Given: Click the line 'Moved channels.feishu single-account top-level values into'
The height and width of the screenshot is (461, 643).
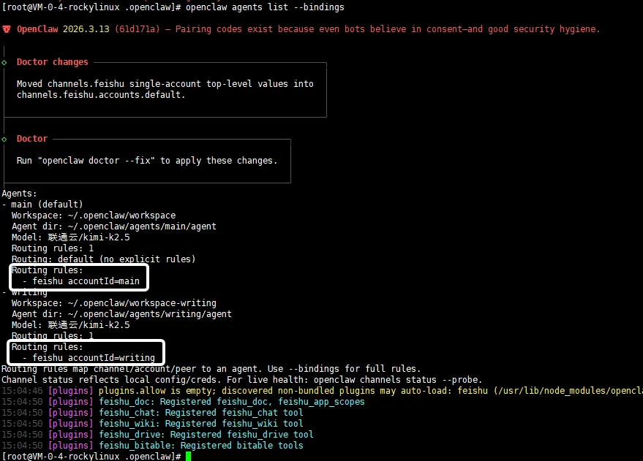Looking at the screenshot, I should [x=165, y=84].
